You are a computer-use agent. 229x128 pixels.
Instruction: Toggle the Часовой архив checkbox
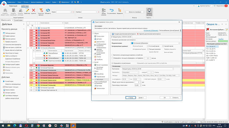(x=163, y=46)
